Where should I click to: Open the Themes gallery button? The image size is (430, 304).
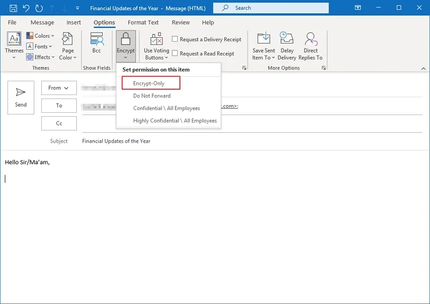14,45
